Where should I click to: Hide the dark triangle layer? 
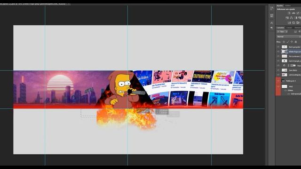[x=278, y=61]
